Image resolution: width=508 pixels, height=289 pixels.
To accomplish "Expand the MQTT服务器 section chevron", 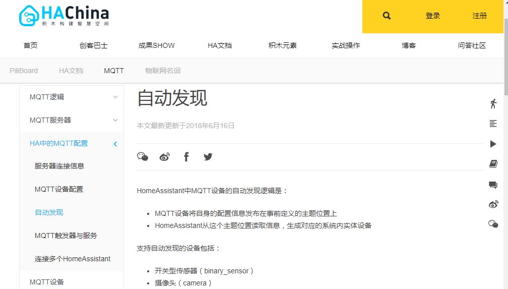I will [115, 121].
